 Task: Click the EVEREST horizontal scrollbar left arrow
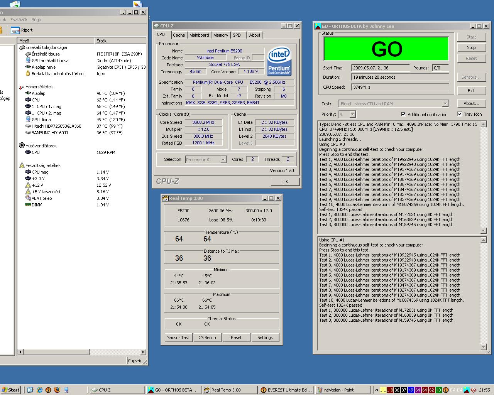21,352
